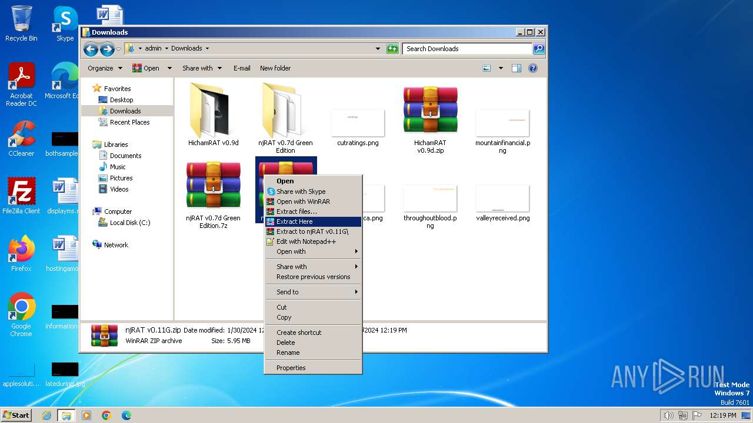753x423 pixels.
Task: Choose Open in the context menu
Action: click(313, 181)
